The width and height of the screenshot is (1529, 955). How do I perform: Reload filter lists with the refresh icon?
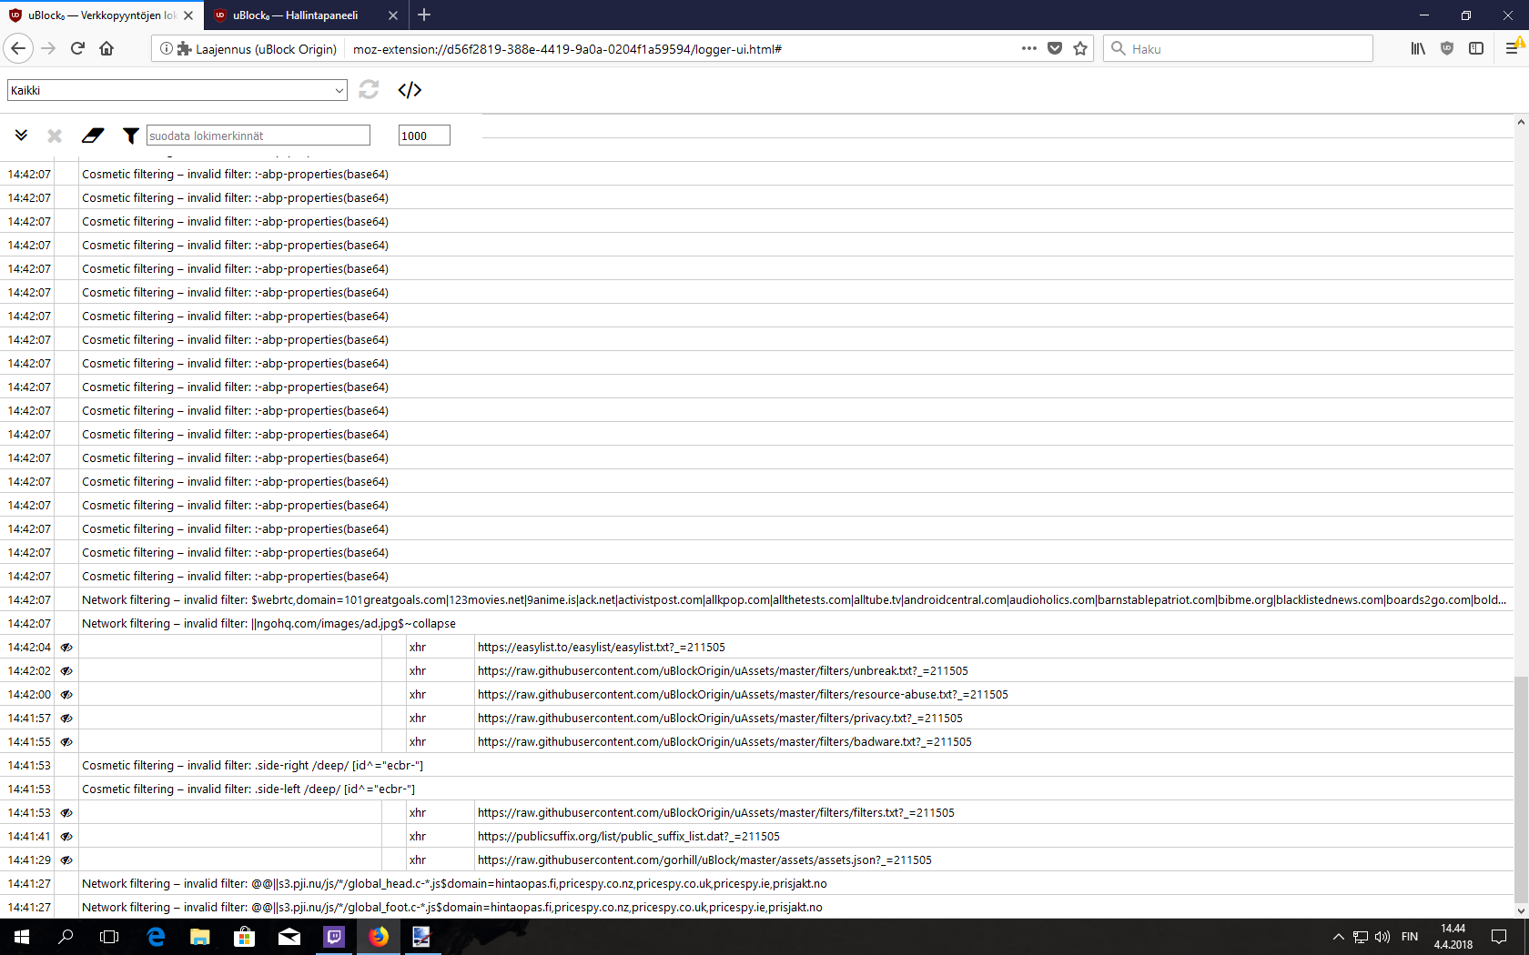tap(368, 90)
